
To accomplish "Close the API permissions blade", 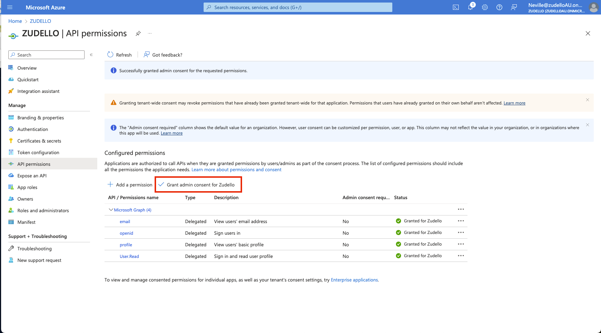I will click(588, 33).
